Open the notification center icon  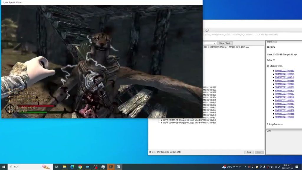pyautogui.click(x=296, y=167)
